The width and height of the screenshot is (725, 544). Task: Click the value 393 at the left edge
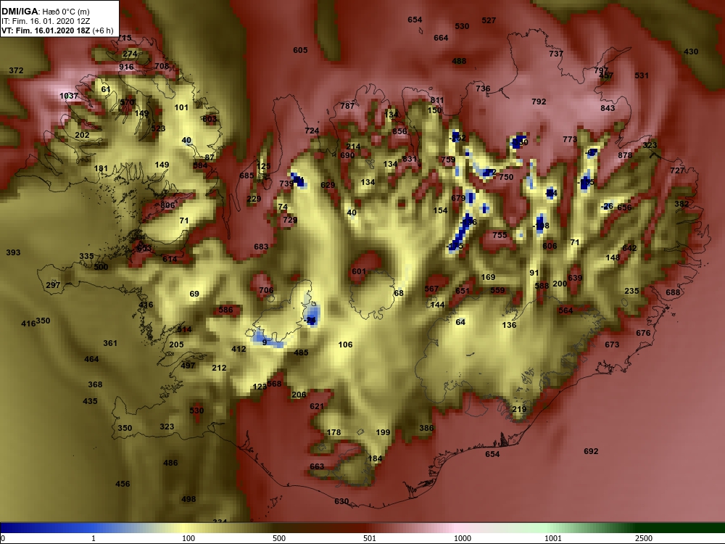13,252
